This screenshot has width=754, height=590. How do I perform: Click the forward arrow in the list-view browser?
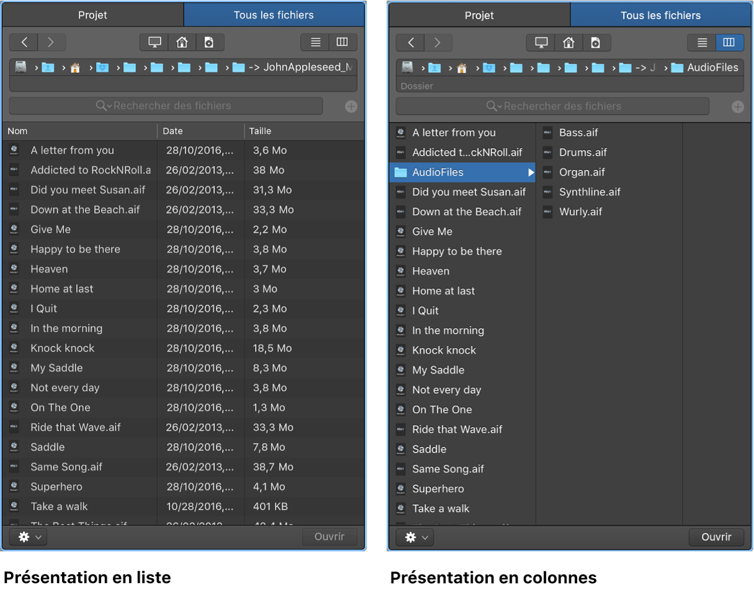tap(51, 42)
